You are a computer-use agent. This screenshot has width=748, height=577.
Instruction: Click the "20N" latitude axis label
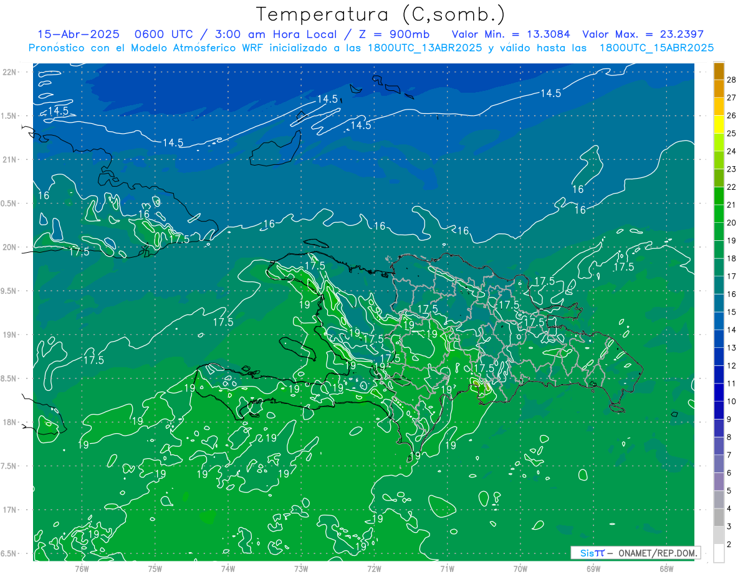(9, 247)
